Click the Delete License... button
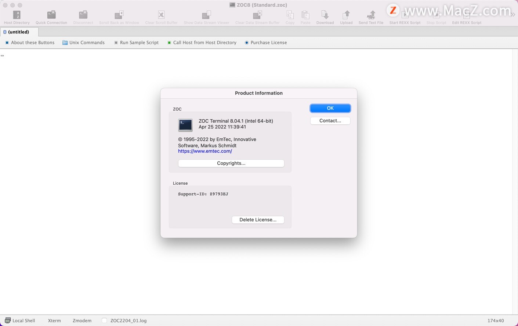The image size is (518, 326). click(x=258, y=220)
